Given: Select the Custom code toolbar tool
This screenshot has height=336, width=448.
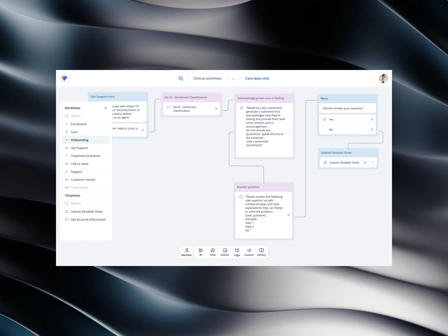Looking at the screenshot, I should point(249,252).
